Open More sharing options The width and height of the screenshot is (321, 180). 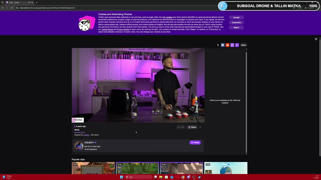(x=244, y=45)
